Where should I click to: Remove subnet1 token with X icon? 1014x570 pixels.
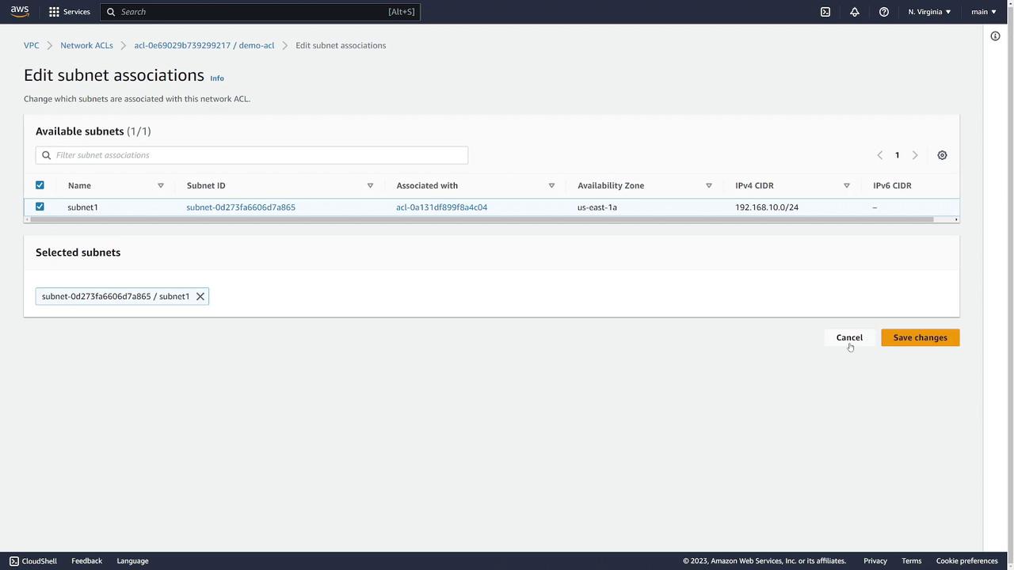(x=200, y=296)
